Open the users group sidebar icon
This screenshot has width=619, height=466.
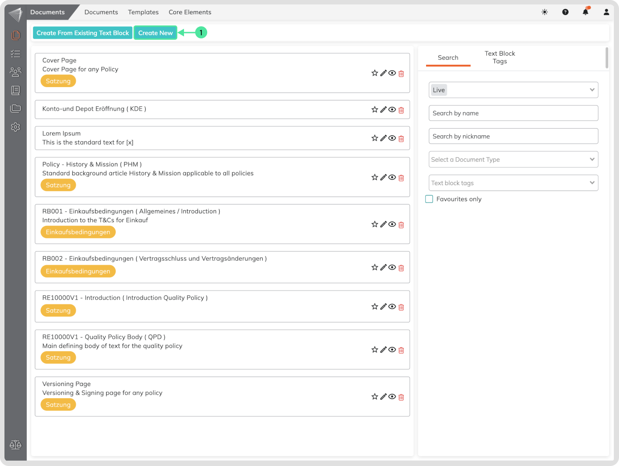[x=16, y=72]
